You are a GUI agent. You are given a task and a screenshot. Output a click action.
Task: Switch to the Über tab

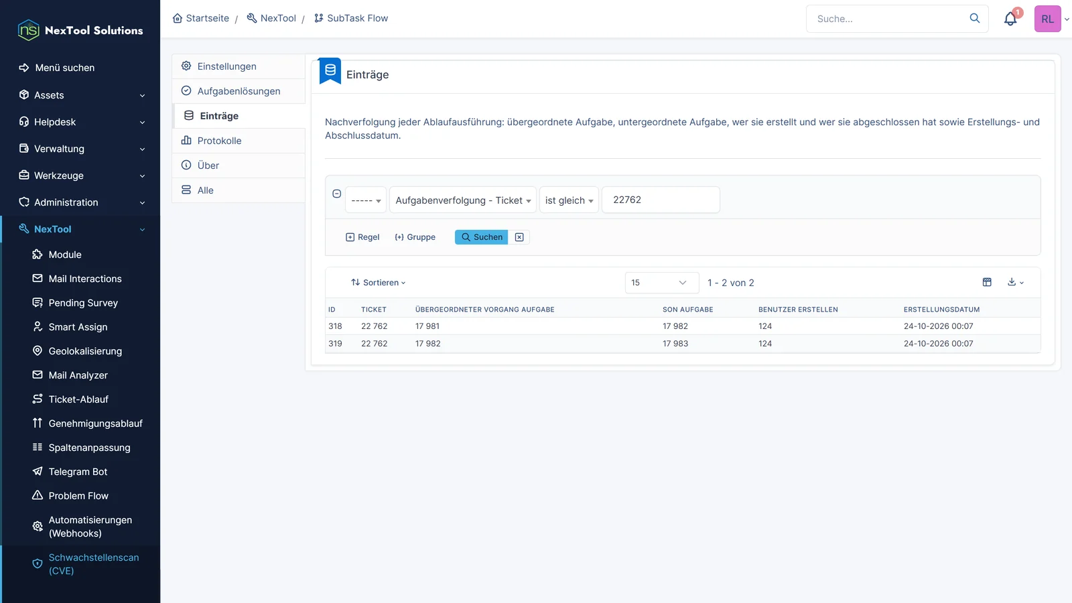[239, 165]
